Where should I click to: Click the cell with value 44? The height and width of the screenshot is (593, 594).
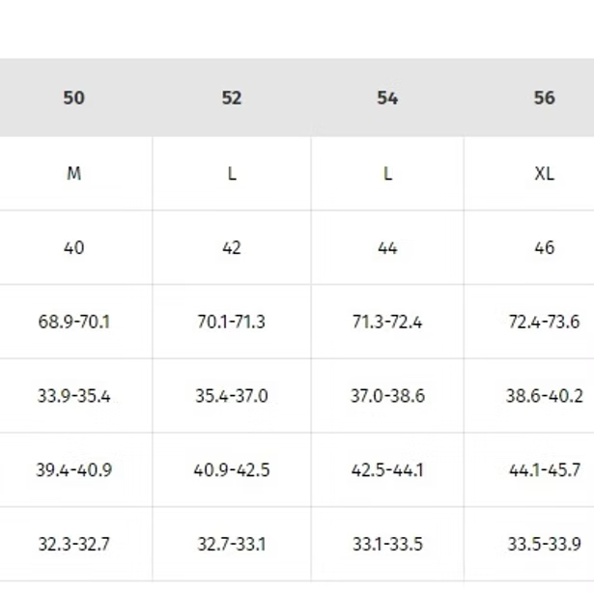387,248
